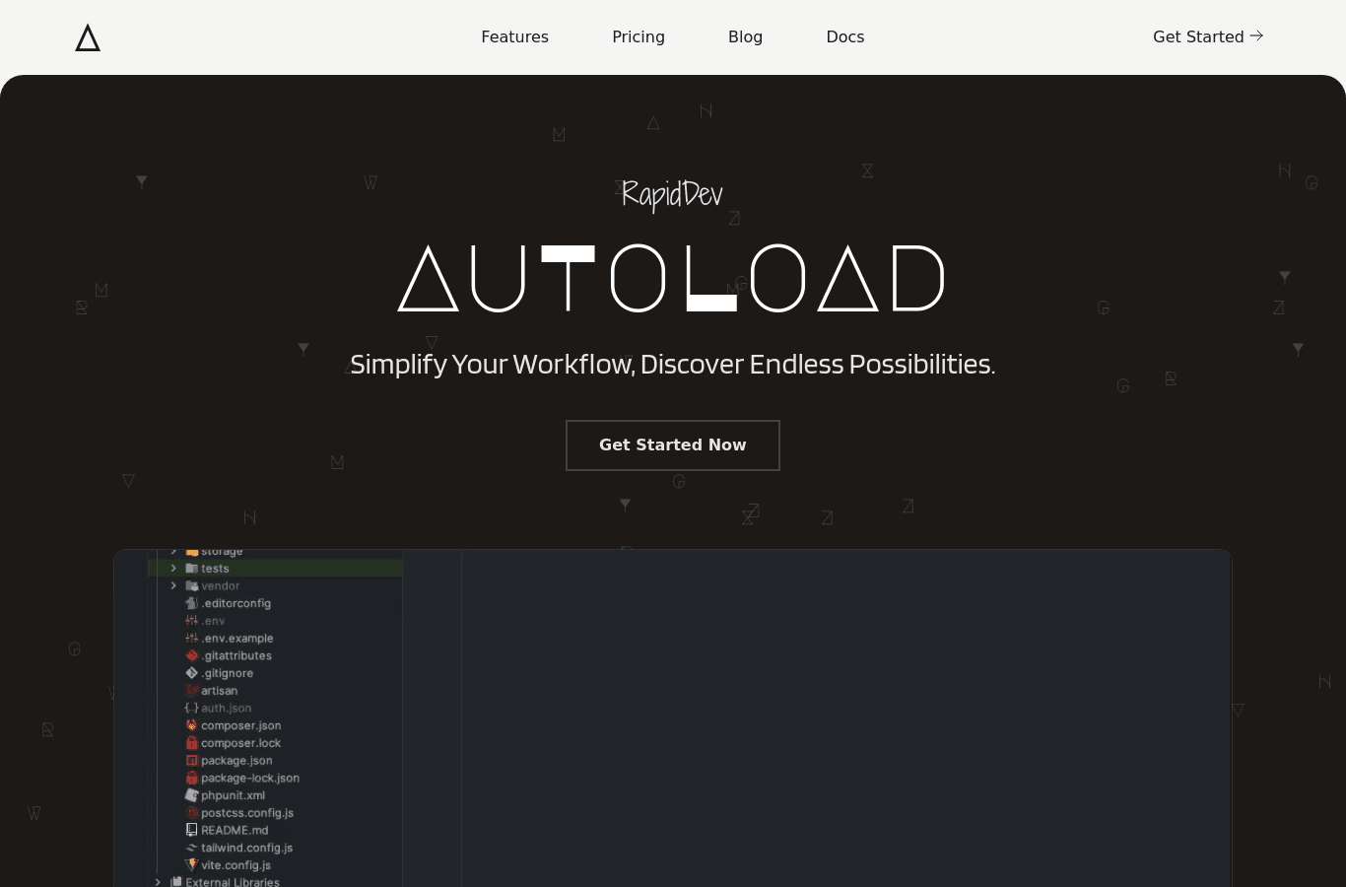Screen dimensions: 1346x887
Task: Click the red .gitattributes icon
Action: click(x=191, y=655)
